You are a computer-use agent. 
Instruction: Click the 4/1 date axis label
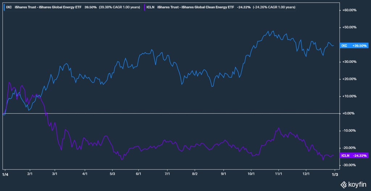point(85,174)
